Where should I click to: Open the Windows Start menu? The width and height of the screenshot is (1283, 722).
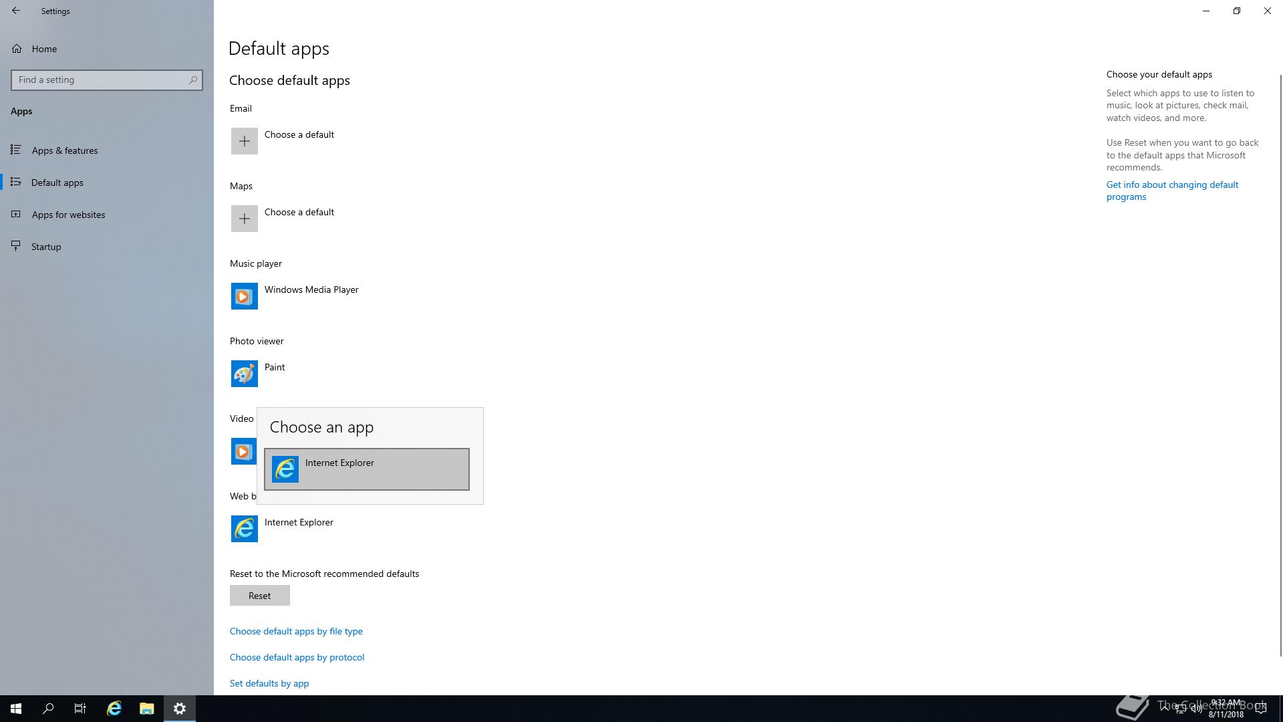pyautogui.click(x=16, y=709)
